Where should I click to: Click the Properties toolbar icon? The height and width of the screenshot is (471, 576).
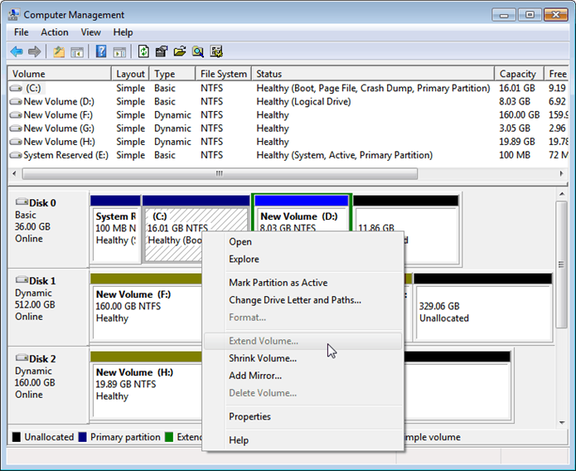[162, 51]
